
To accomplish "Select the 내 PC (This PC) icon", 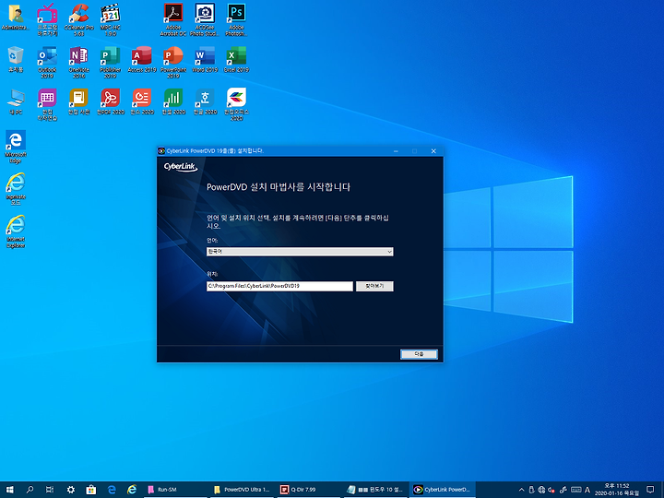I will point(16,101).
